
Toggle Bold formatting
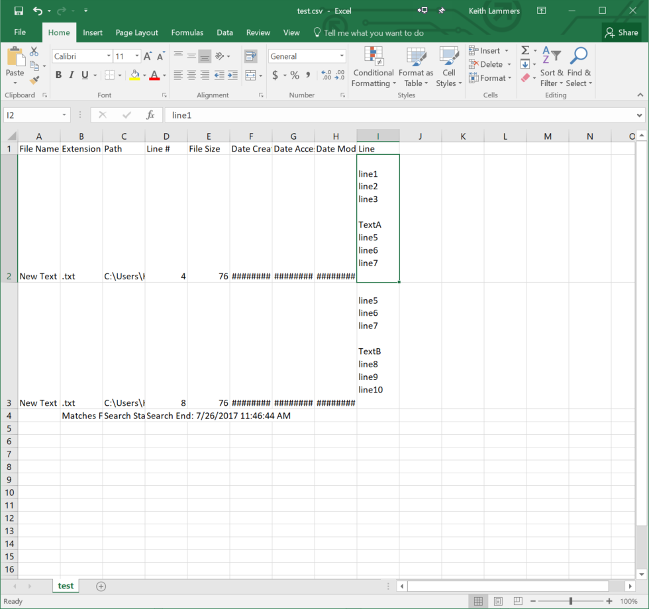[x=58, y=75]
